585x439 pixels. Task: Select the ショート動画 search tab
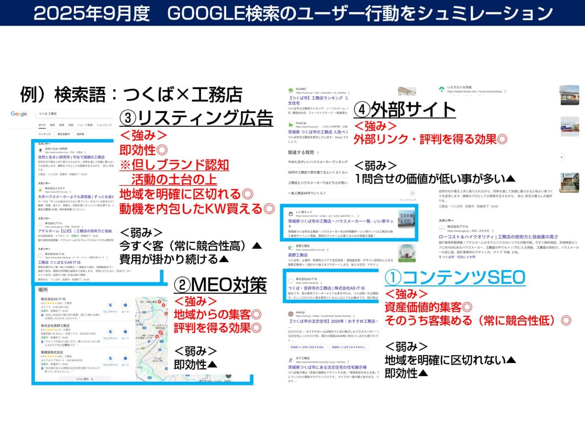pyautogui.click(x=84, y=125)
